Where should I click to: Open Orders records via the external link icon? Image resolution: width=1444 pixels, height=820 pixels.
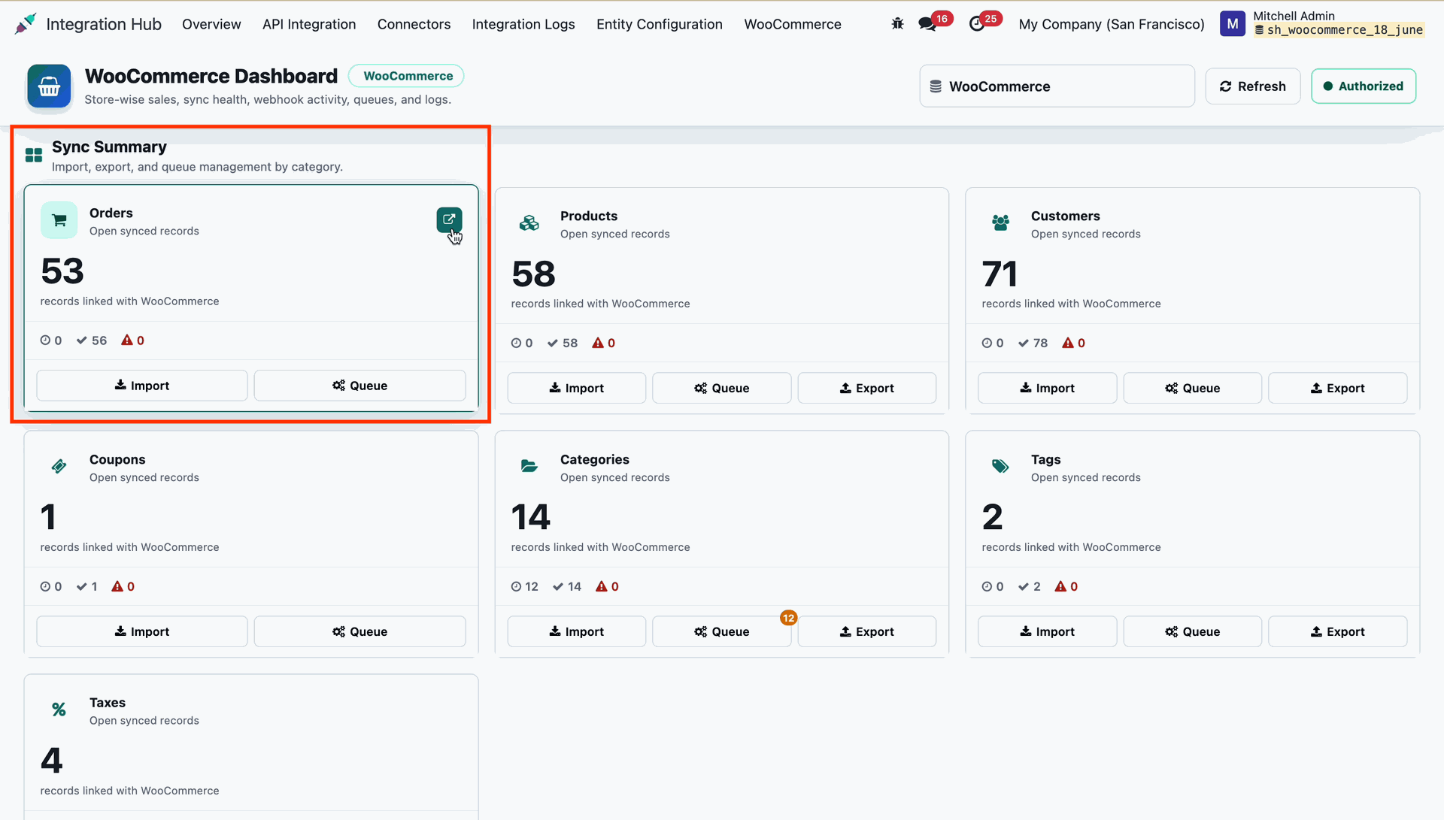pyautogui.click(x=449, y=219)
